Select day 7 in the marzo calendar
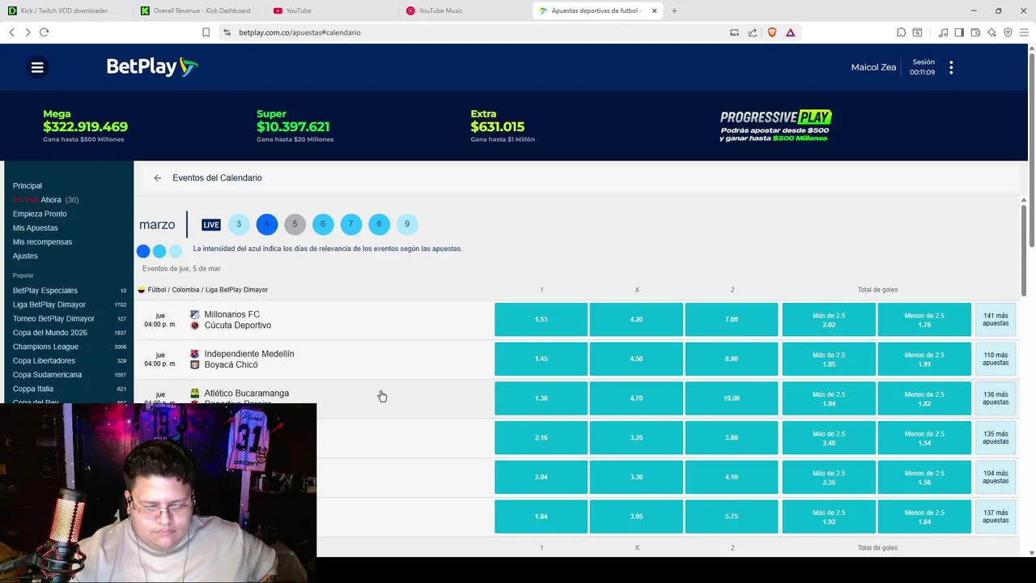 click(350, 224)
